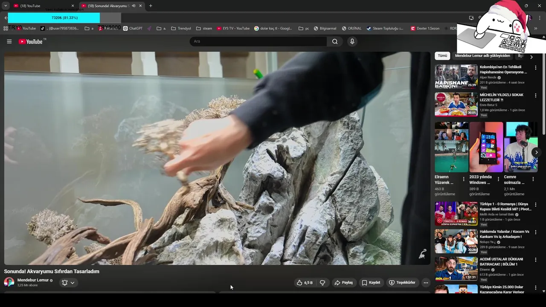Image resolution: width=546 pixels, height=307 pixels.
Task: Click the 7320₺ progress bar overlay
Action: tap(64, 18)
